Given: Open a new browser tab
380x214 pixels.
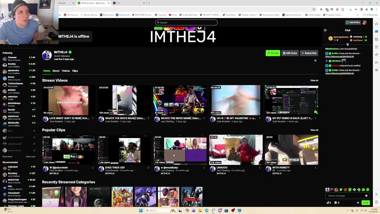Looking at the screenshot, I should (149, 3).
